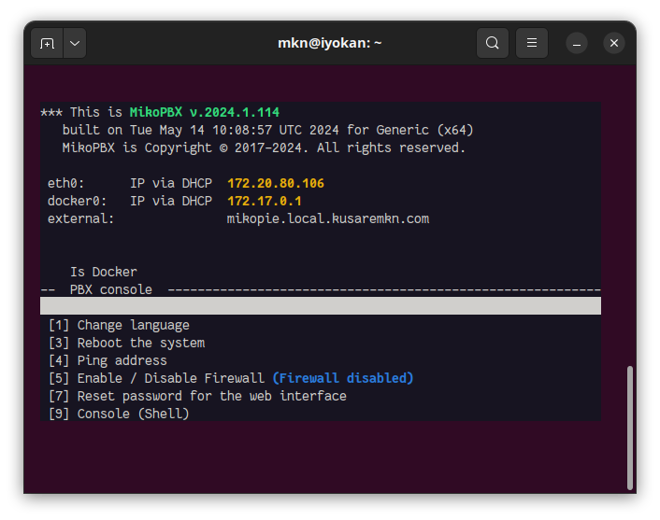Image resolution: width=660 pixels, height=520 pixels.
Task: Click the green MikoPBX v.2024.1.114 text
Action: coord(205,112)
